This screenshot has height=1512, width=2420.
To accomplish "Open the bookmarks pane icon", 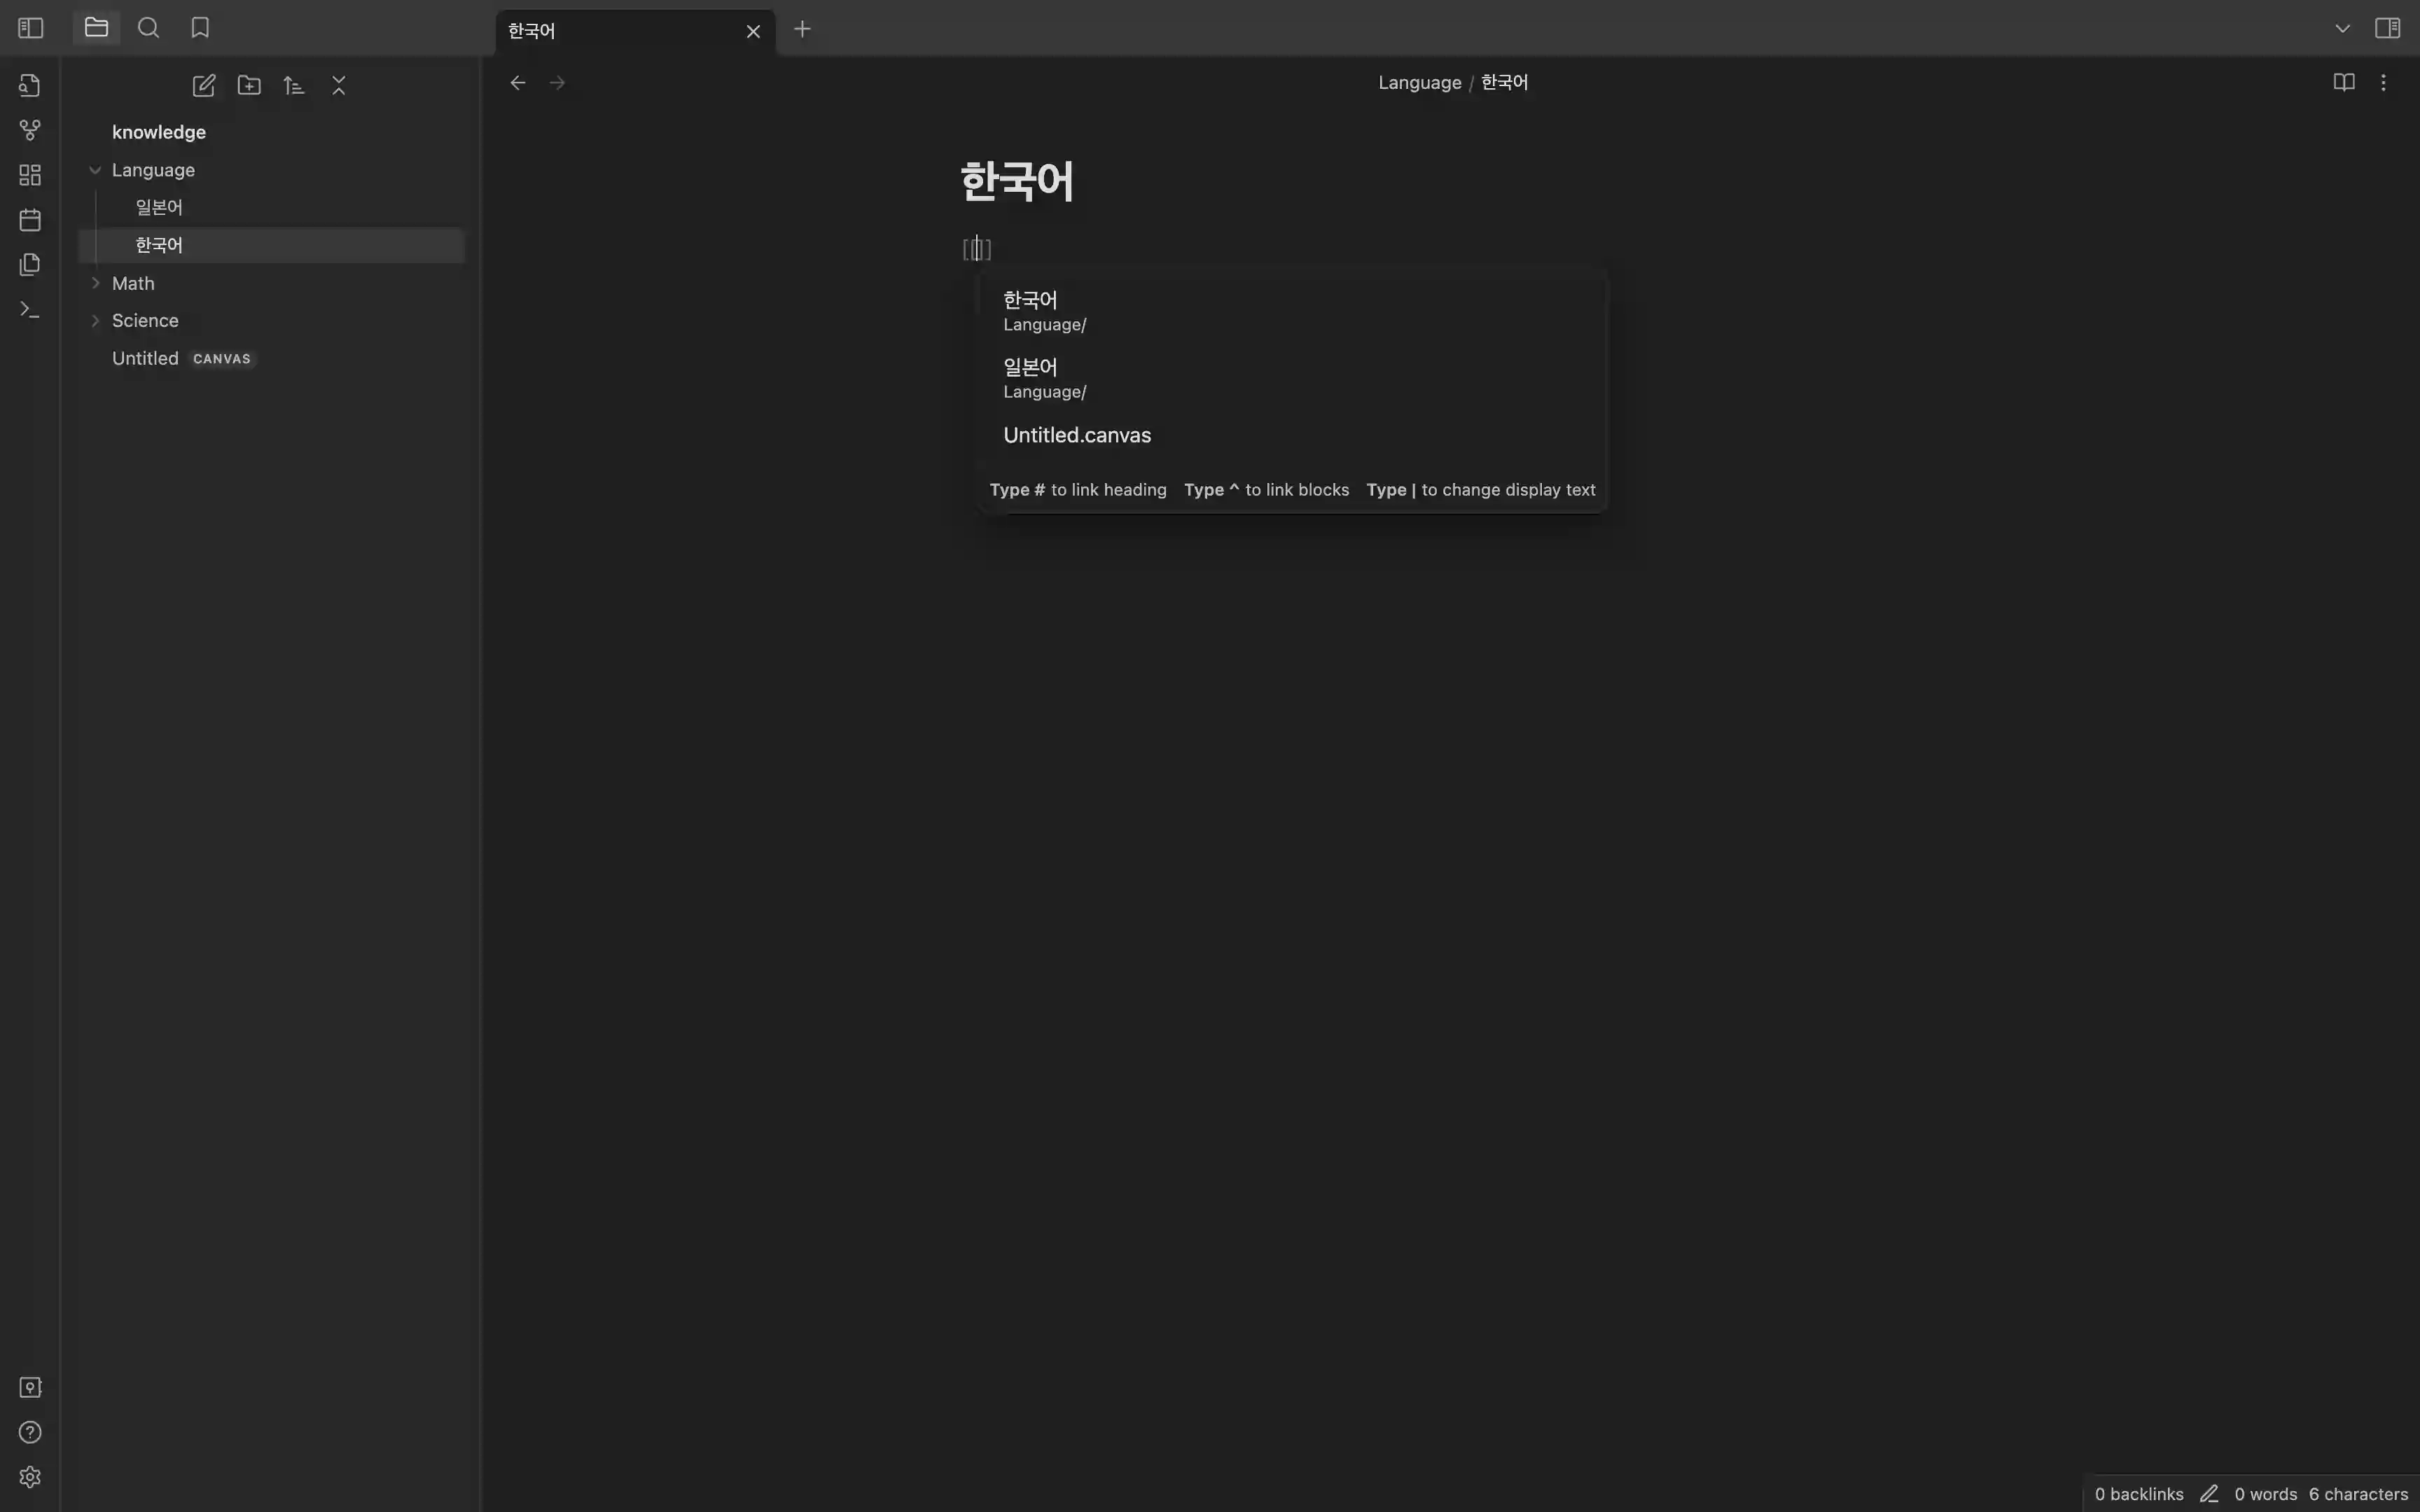I will click(x=200, y=28).
